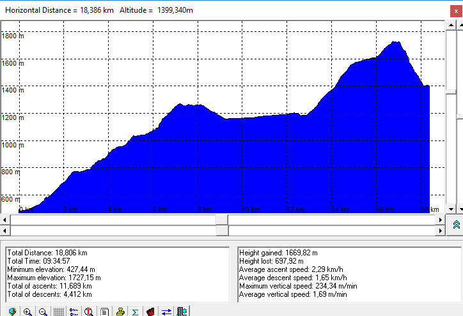Click the blue swap arrows icon
This screenshot has width=463, height=316.
coord(166,312)
